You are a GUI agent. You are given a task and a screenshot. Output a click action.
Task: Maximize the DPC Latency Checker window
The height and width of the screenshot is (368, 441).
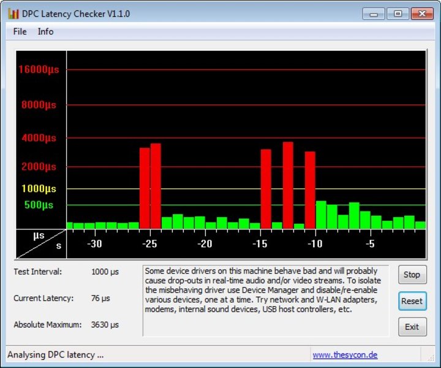[398, 13]
